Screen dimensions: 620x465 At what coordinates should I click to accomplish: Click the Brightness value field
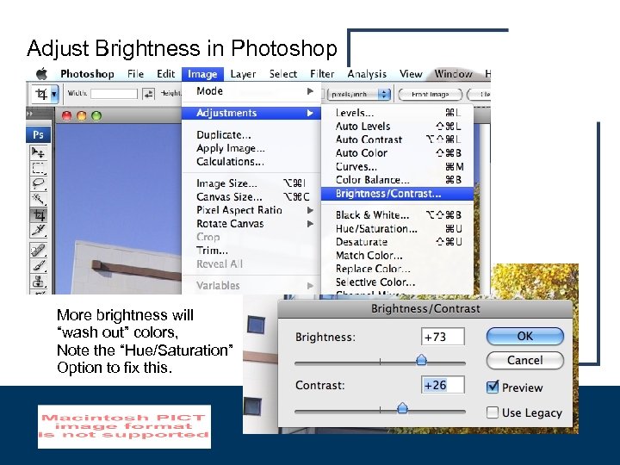point(443,337)
